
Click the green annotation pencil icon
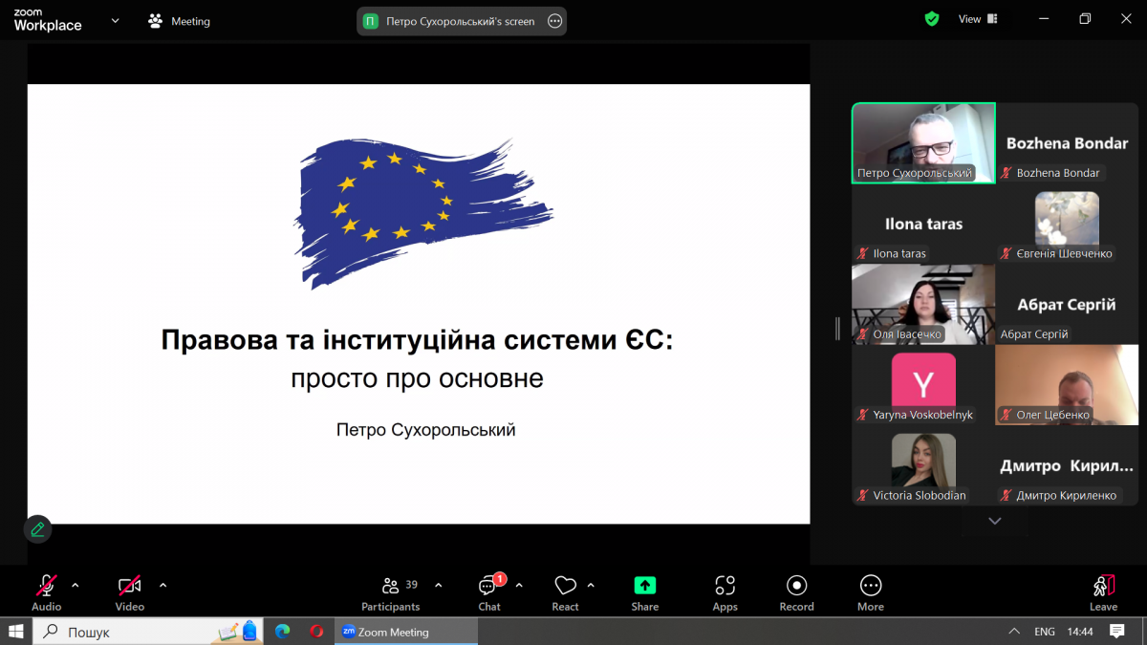click(37, 529)
